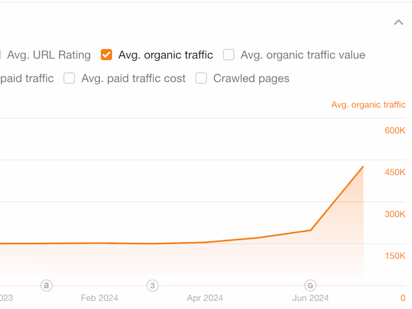This screenshot has height=309, width=412.
Task: Click the peak point of the traffic curve
Action: (x=363, y=167)
